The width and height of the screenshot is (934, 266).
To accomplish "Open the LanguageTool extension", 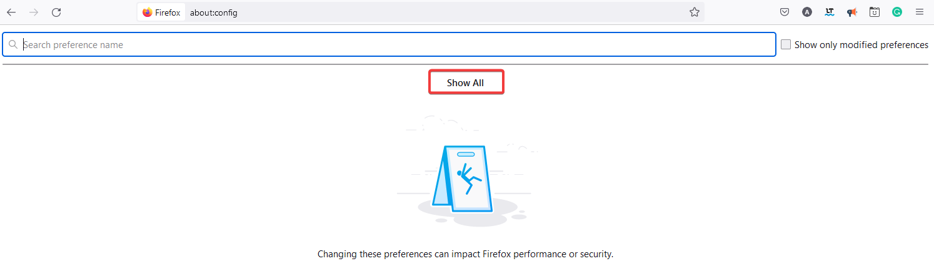I will click(830, 12).
